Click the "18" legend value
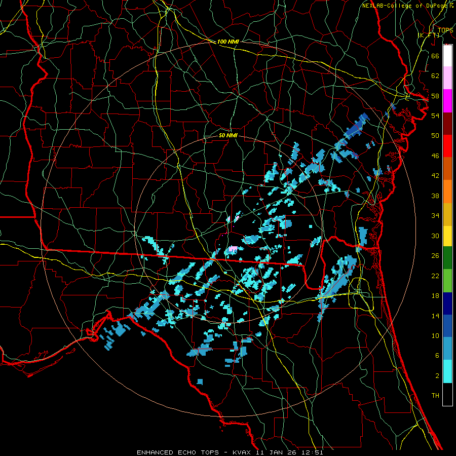The width and height of the screenshot is (456, 456). 435,296
